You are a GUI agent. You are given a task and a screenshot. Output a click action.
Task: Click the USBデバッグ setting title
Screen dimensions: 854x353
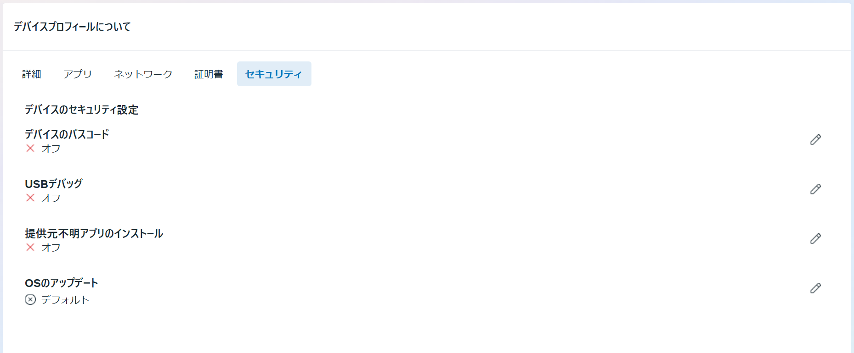point(54,184)
